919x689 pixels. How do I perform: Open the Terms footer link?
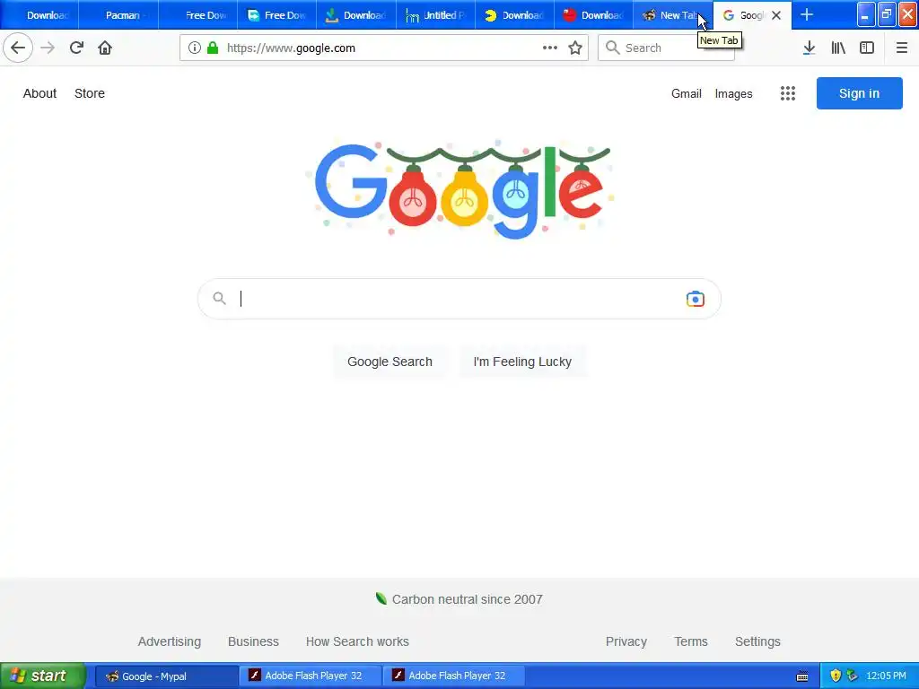click(691, 641)
